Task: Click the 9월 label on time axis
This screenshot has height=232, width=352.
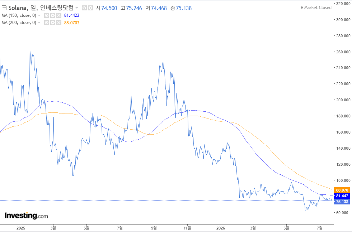Action: pyautogui.click(x=154, y=228)
